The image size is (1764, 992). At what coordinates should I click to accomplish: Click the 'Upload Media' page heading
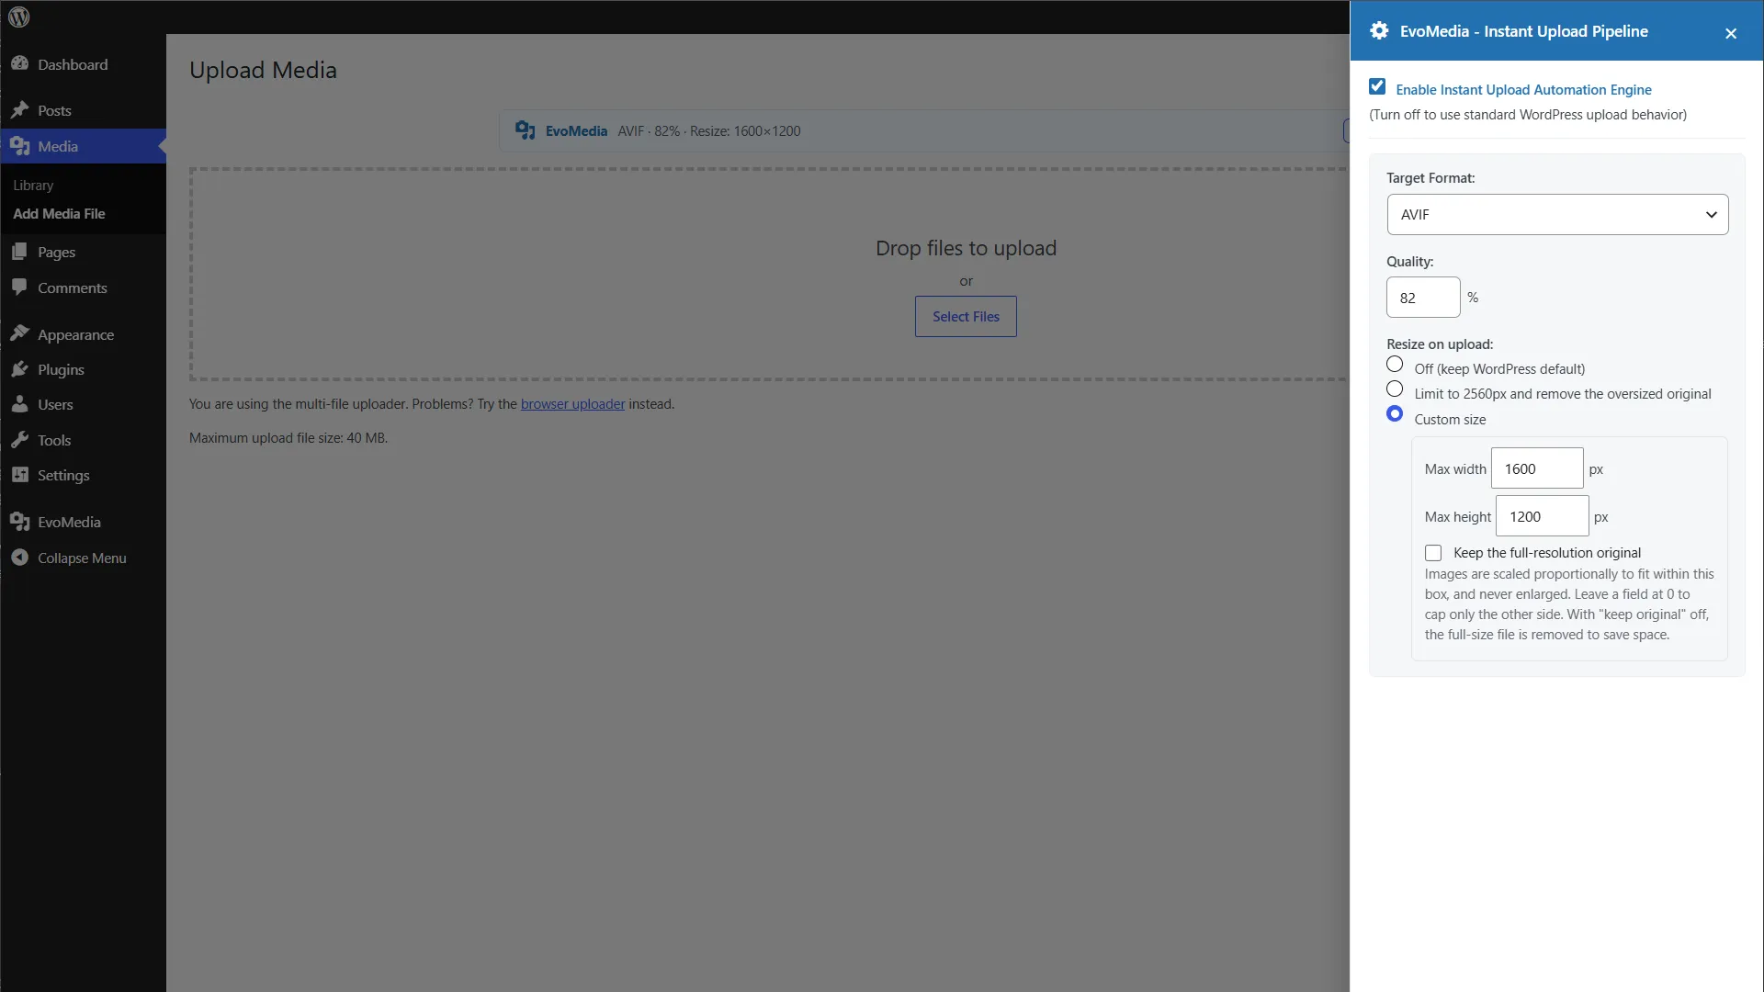click(x=263, y=70)
